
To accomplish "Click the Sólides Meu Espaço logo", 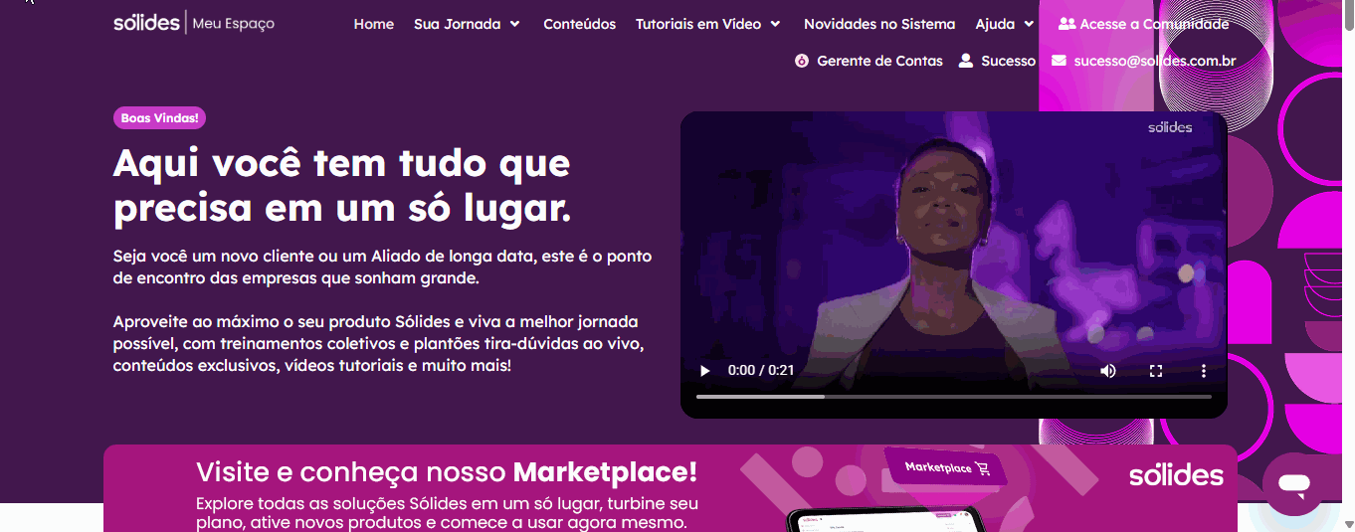I will (x=194, y=22).
